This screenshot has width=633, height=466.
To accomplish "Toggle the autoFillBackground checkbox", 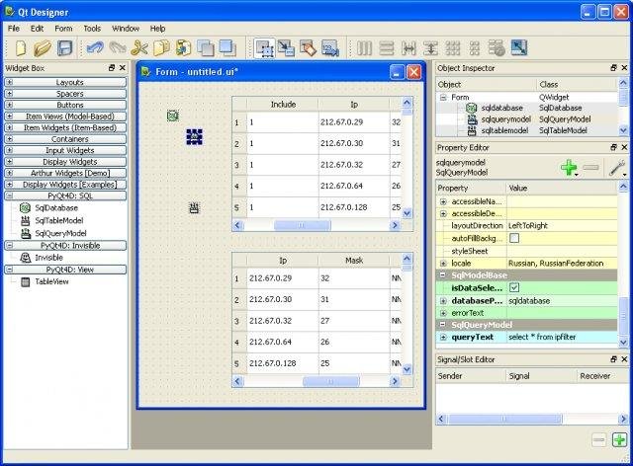I will pyautogui.click(x=514, y=238).
